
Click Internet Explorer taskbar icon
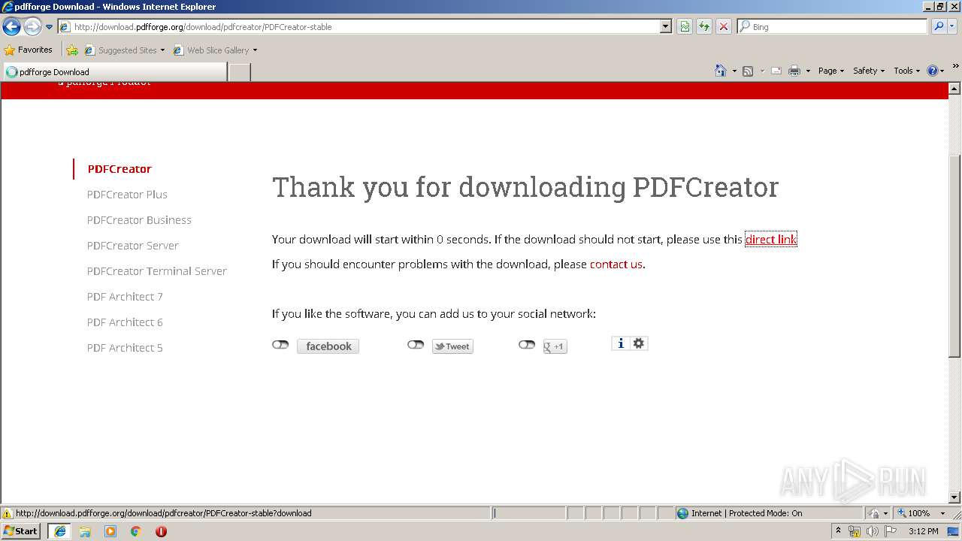(x=59, y=531)
